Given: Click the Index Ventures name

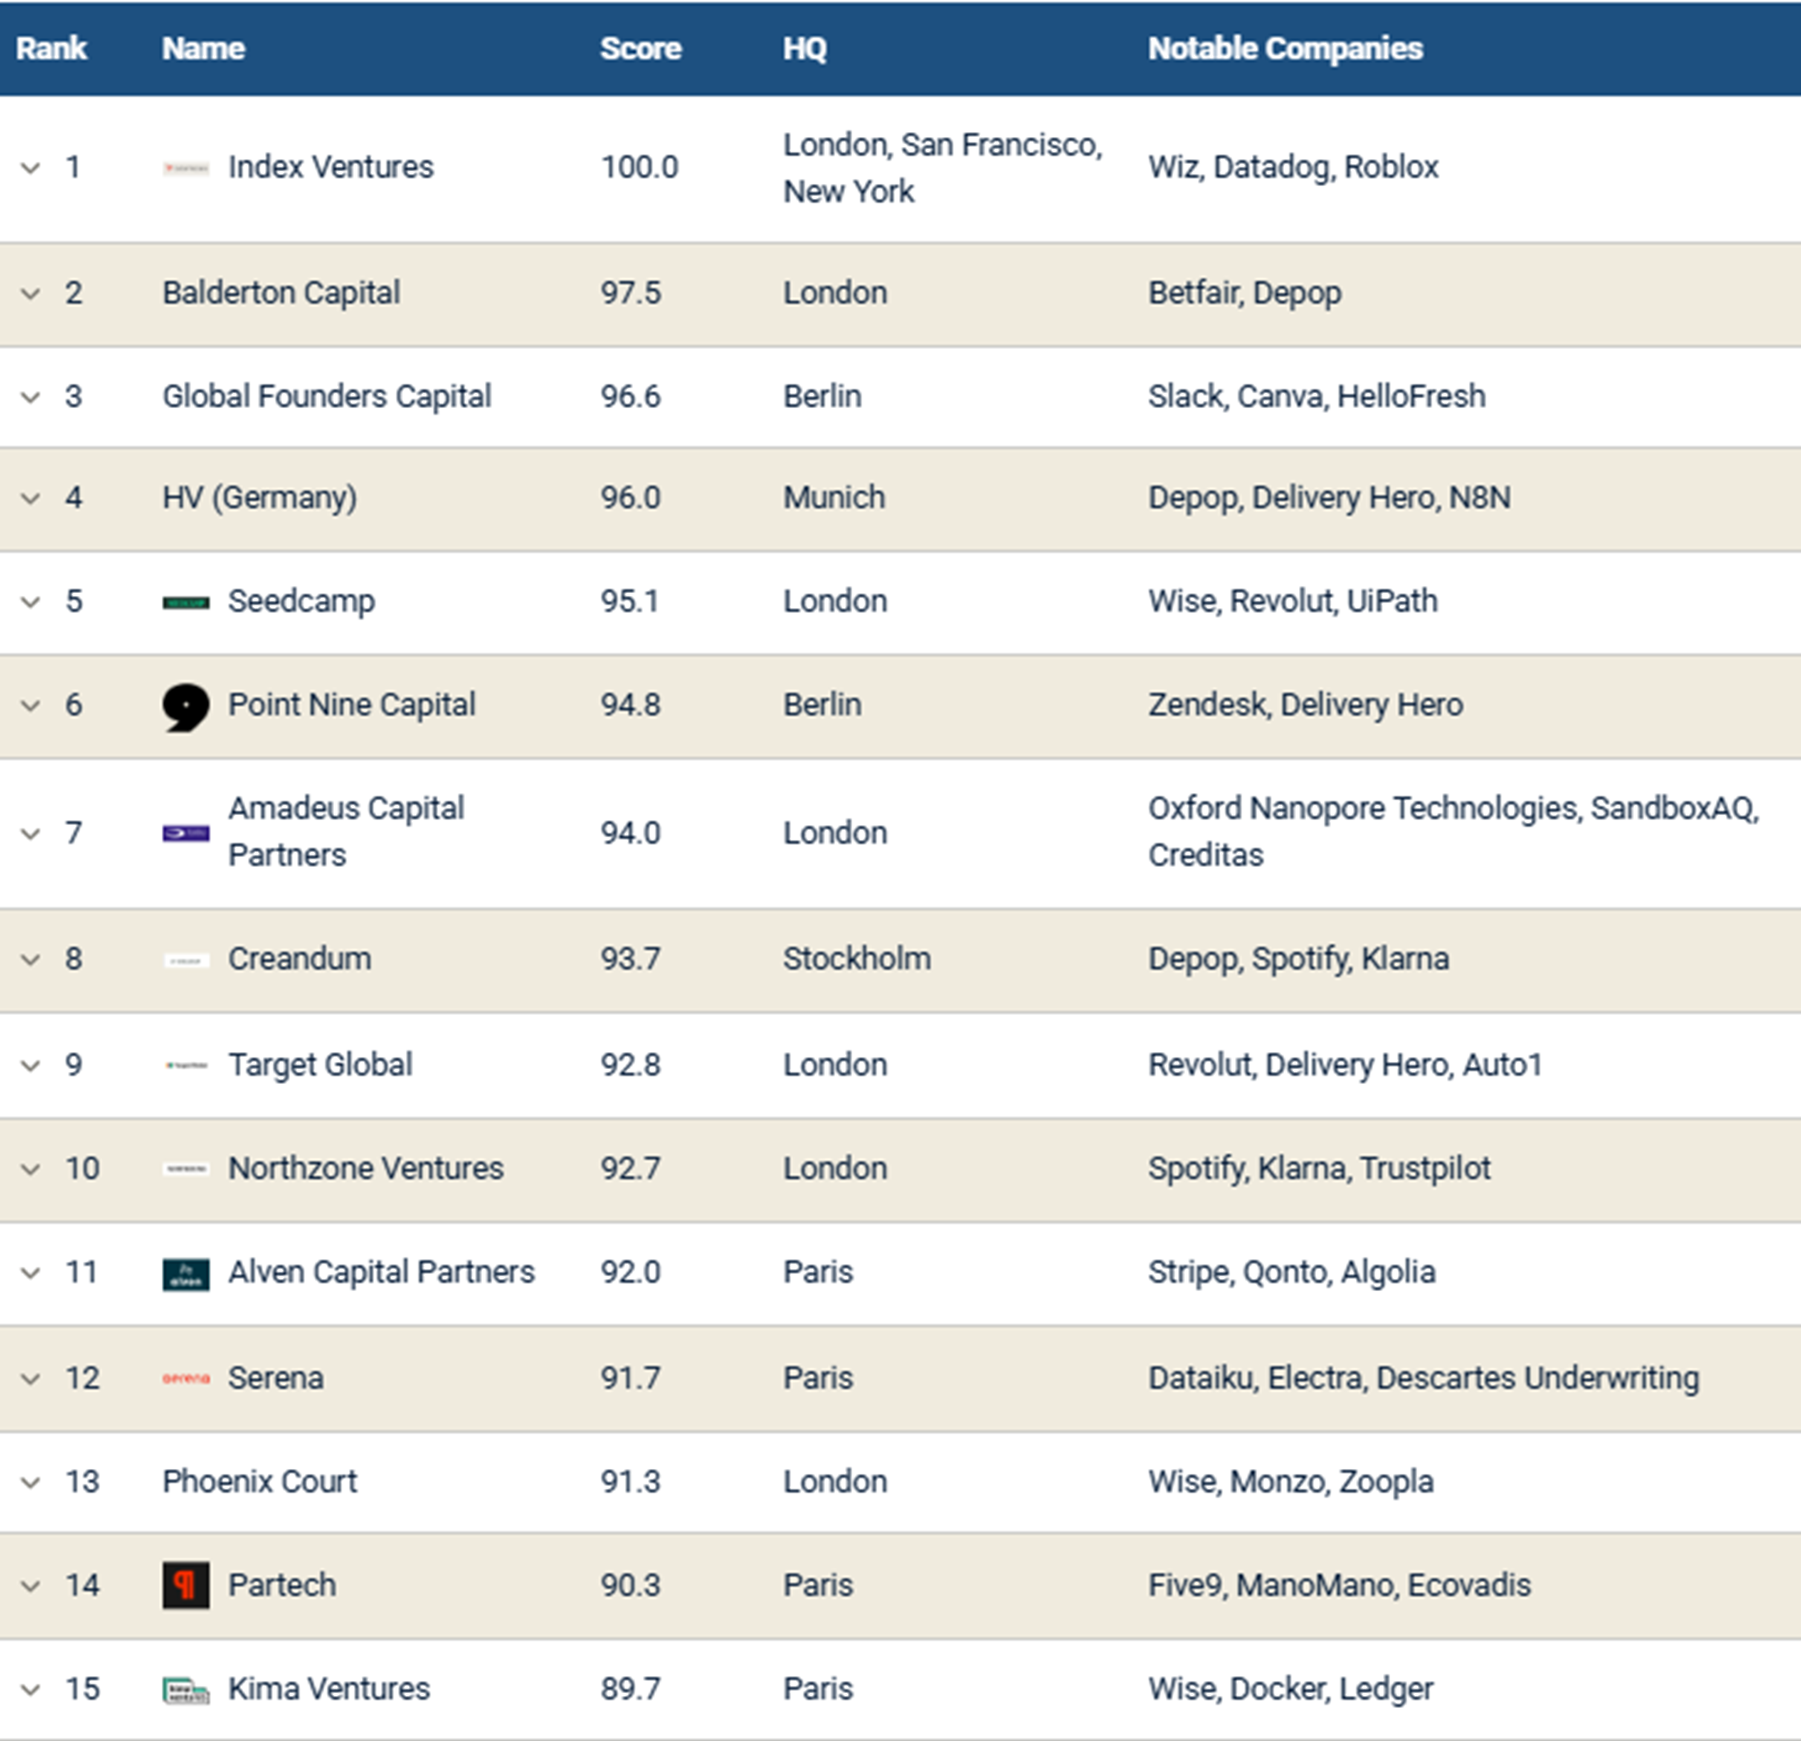Looking at the screenshot, I should coord(331,167).
